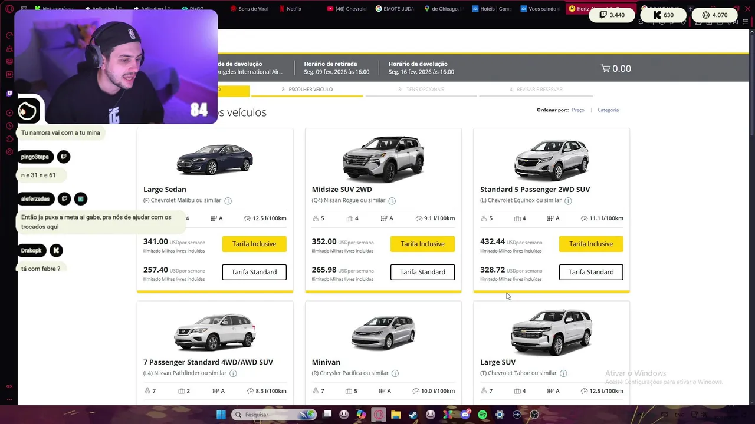Show info for Chevrolet Tahoe ou similar
755x424 pixels.
tap(563, 373)
